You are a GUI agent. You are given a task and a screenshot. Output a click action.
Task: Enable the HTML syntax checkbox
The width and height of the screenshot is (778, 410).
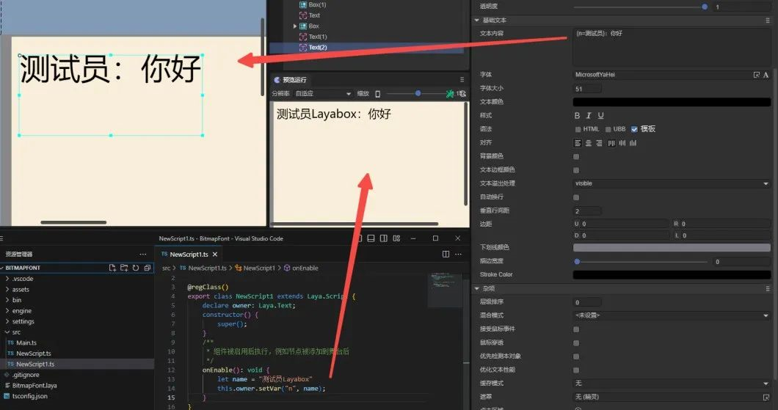coord(577,129)
